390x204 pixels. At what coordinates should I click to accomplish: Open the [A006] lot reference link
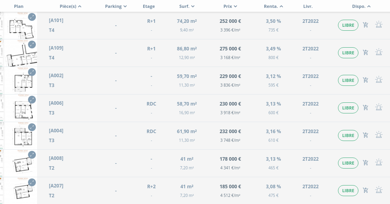56,103
